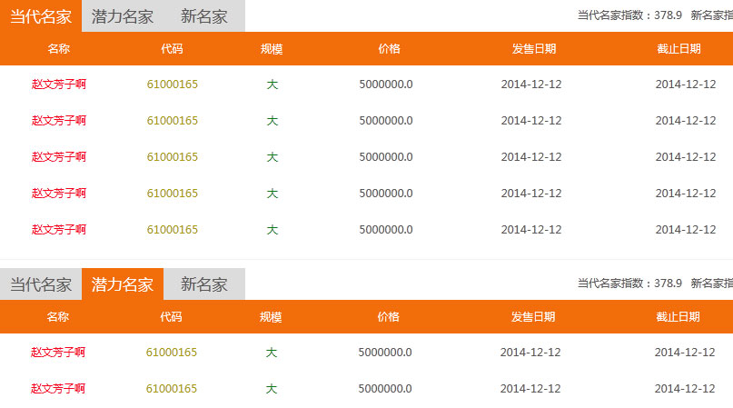Screen dimensions: 733x408
Task: Click code 61000165 in second upper-table row
Action: 172,121
